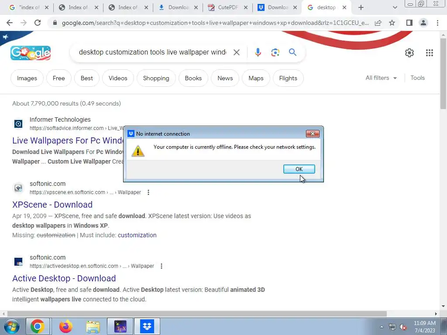Click the Must include customization link

pyautogui.click(x=137, y=235)
